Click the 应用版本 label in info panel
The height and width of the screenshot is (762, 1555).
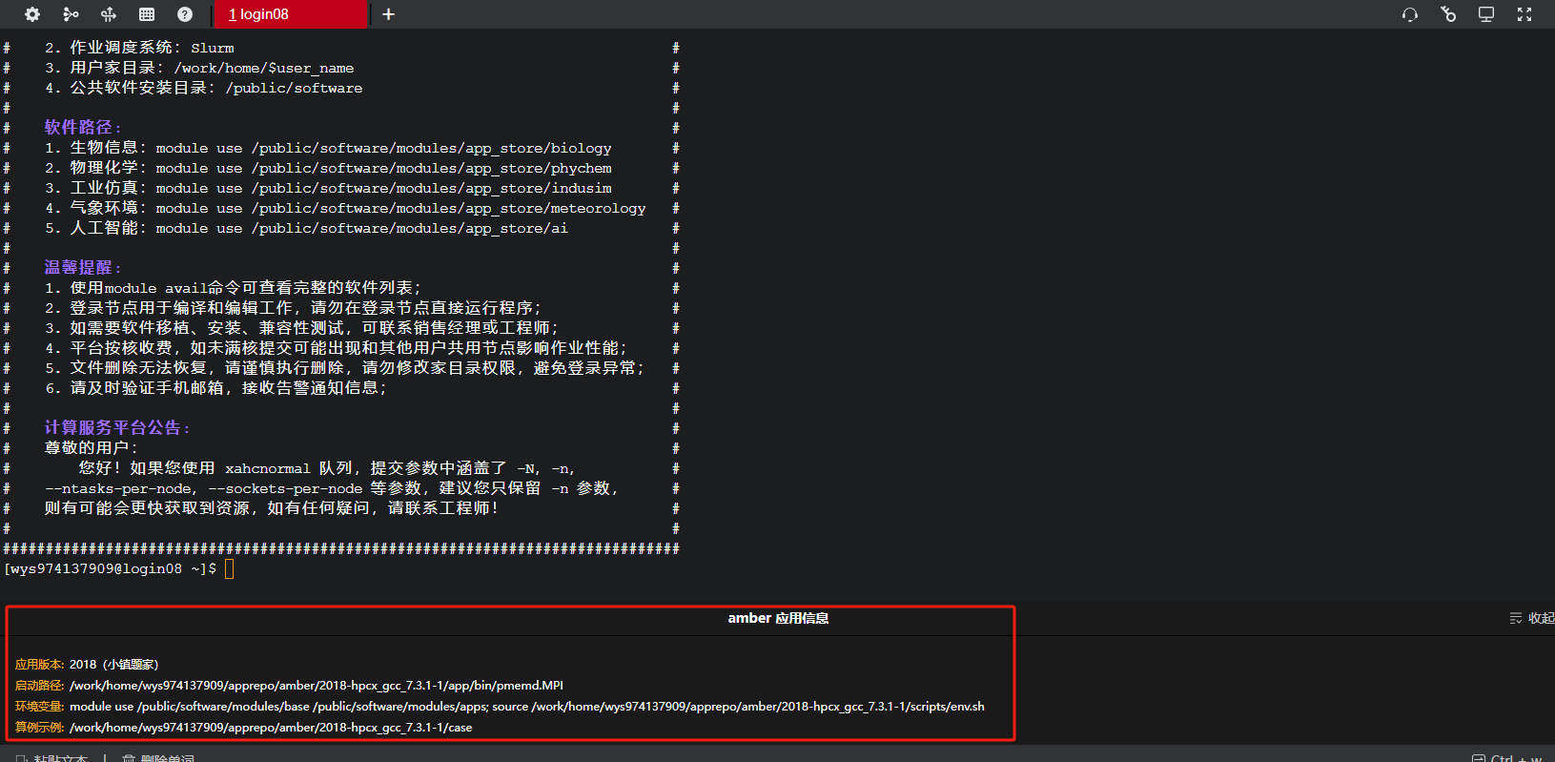point(40,664)
